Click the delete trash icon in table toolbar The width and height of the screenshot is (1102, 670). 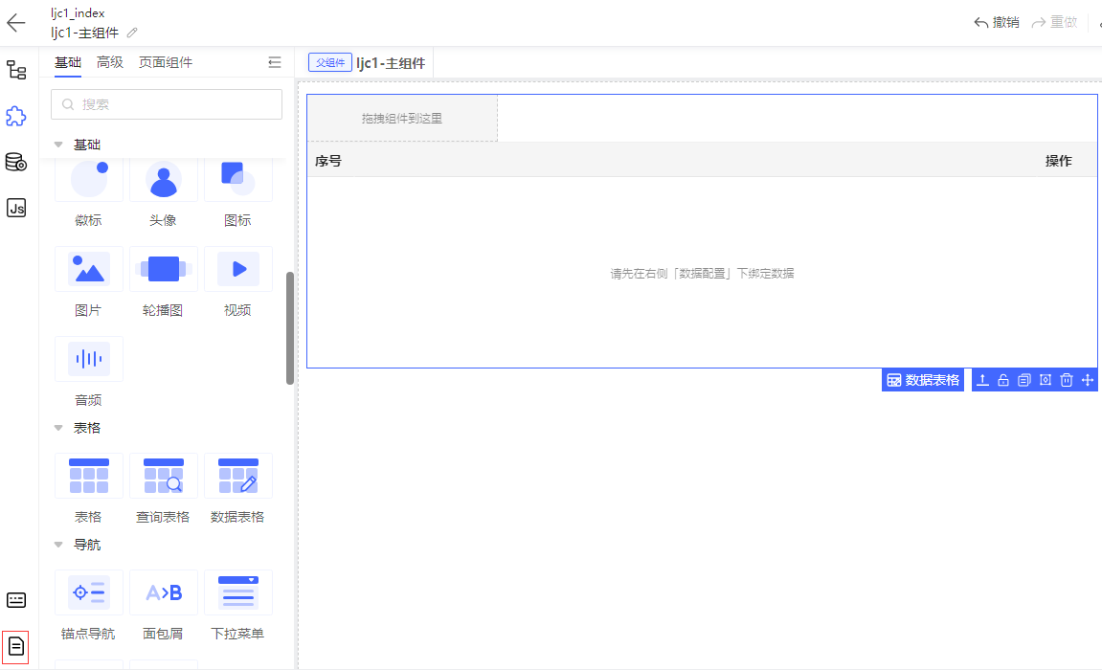pyautogui.click(x=1067, y=380)
